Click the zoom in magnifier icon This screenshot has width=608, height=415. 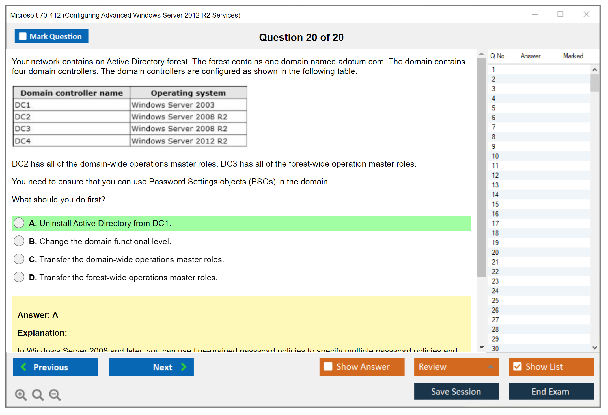[x=21, y=394]
